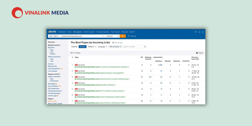Select the Internal links filter
The height and width of the screenshot is (126, 252).
click(83, 46)
